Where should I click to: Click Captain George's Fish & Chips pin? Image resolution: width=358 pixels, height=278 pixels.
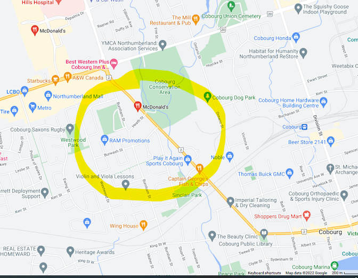coord(199,169)
